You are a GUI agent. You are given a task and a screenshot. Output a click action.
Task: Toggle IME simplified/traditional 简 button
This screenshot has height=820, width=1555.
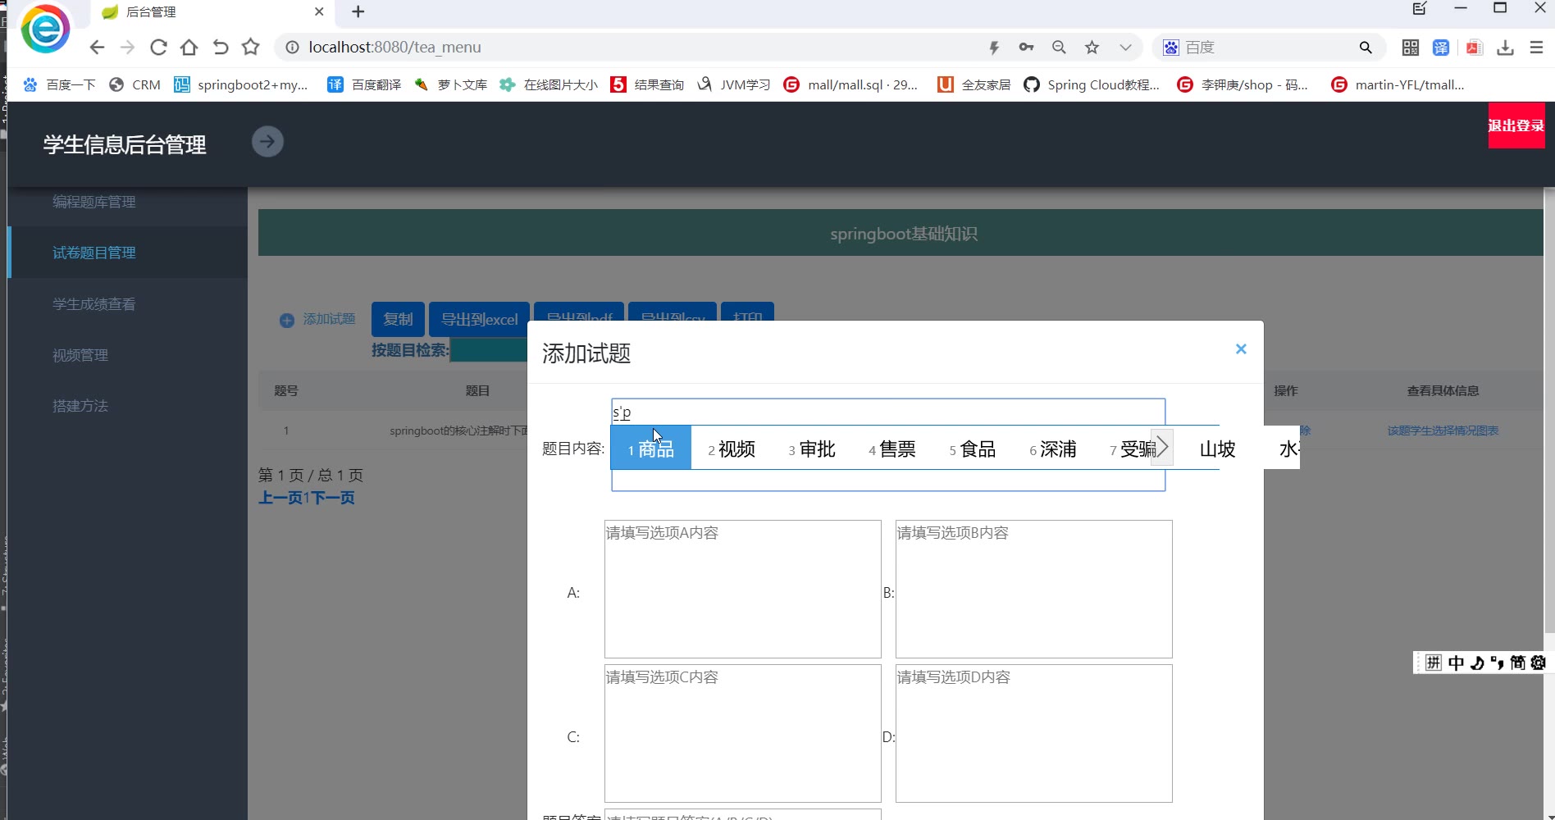pos(1517,663)
